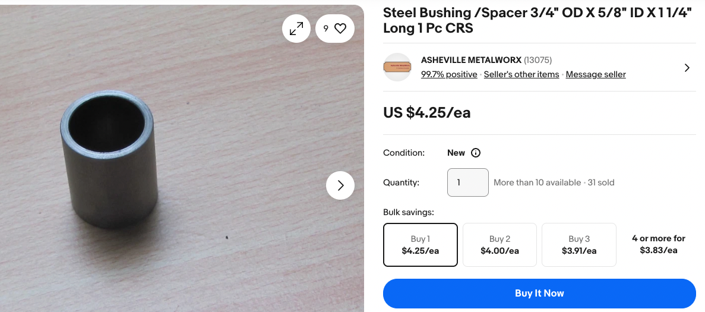The width and height of the screenshot is (705, 312).
Task: Choose the Buy 3 at $3.91/ea option
Action: [579, 245]
